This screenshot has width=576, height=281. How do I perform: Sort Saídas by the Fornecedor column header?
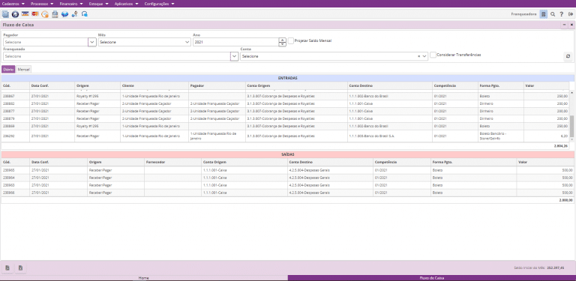172,162
